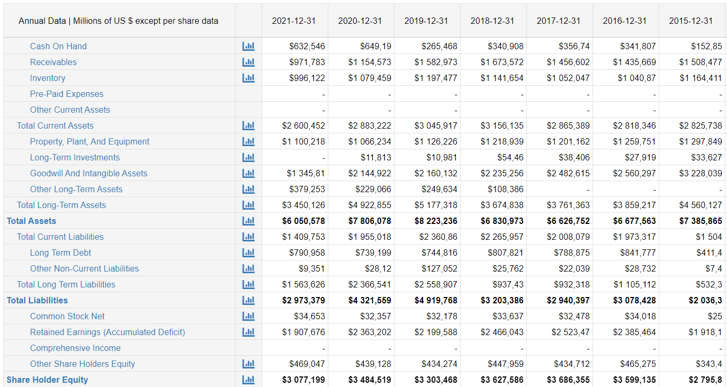The height and width of the screenshot is (387, 727).
Task: Open the chart icon next to Total Assets
Action: [249, 221]
